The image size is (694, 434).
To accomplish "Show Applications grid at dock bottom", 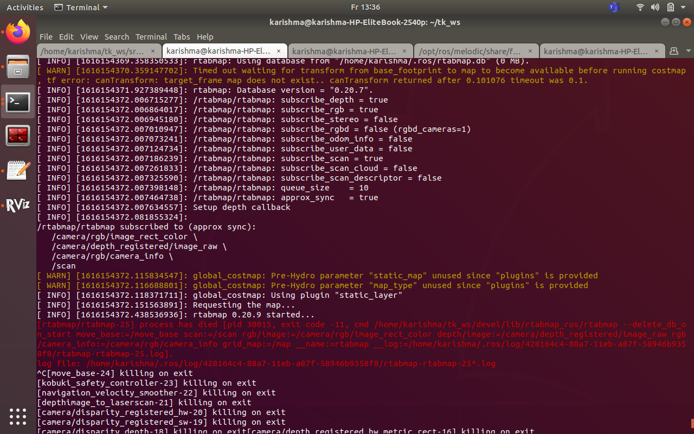I will pyautogui.click(x=18, y=416).
